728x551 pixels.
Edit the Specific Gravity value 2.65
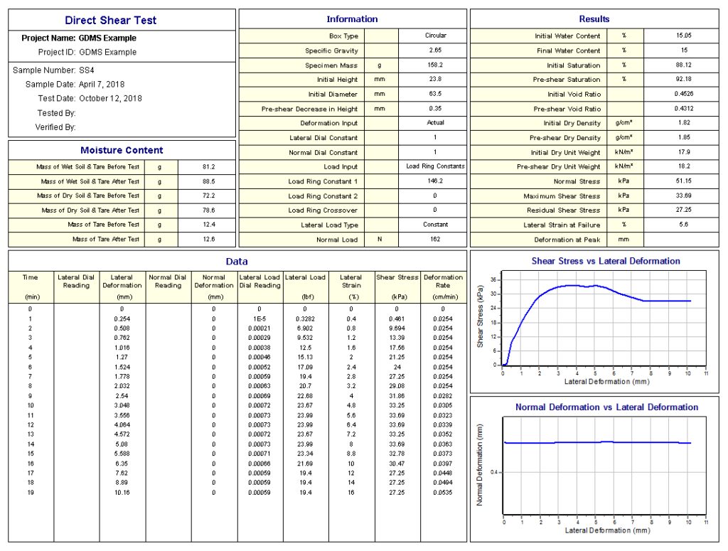[436, 50]
